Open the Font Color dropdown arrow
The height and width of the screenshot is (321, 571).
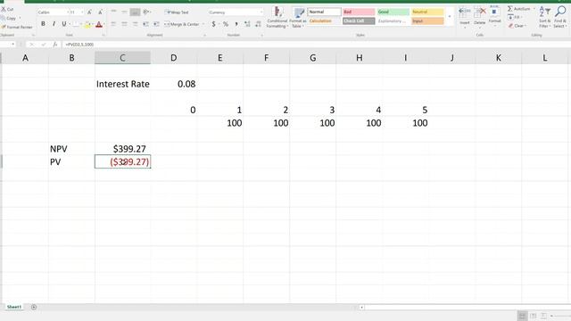pos(103,24)
